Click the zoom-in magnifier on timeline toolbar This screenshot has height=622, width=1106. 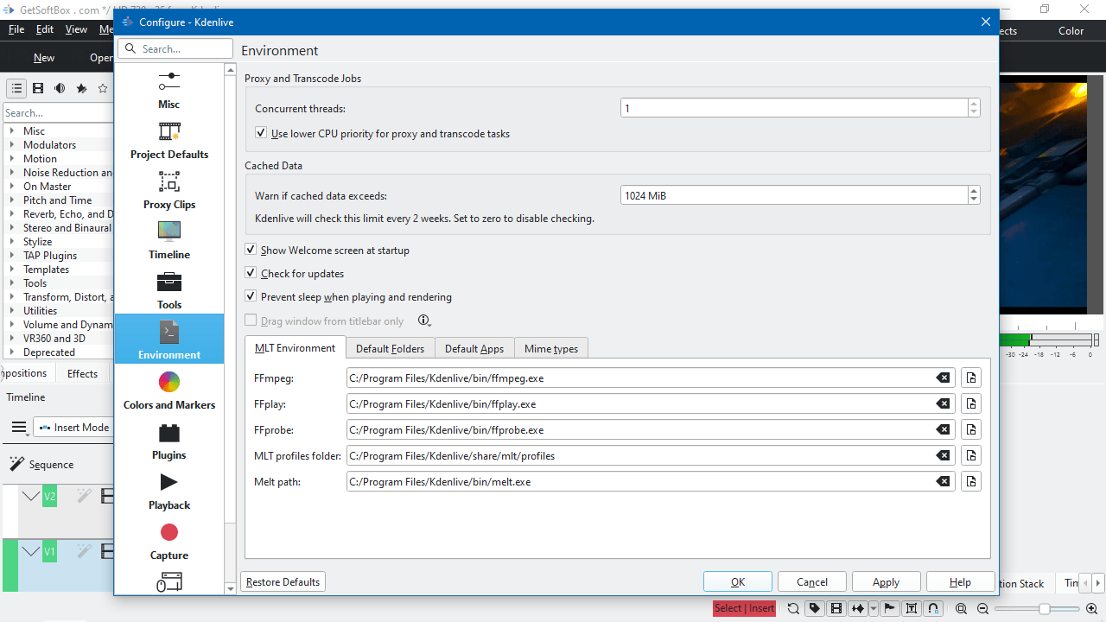click(x=1091, y=608)
